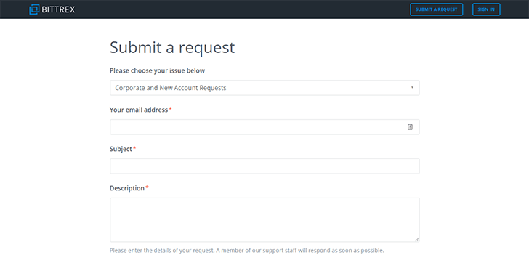Focus the Subject input field
Image resolution: width=529 pixels, height=263 pixels.
[x=264, y=166]
